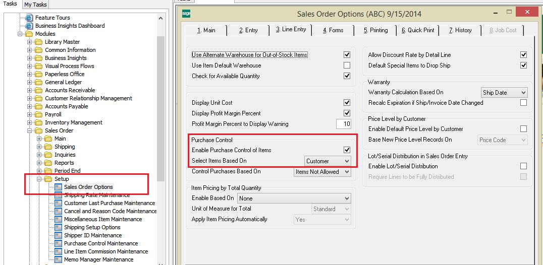Click the Cancel and Reason Code Maintenance icon

click(58, 211)
